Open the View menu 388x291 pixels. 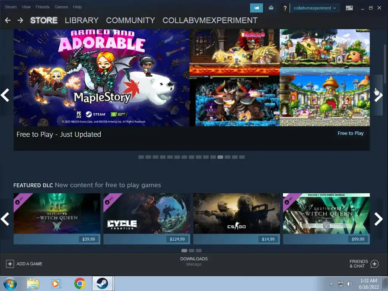[x=26, y=7]
